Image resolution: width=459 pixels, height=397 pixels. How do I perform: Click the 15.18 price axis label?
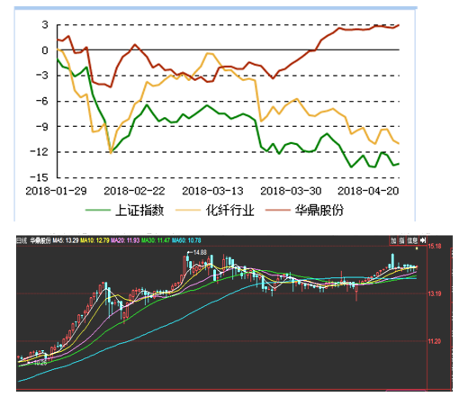[435, 247]
